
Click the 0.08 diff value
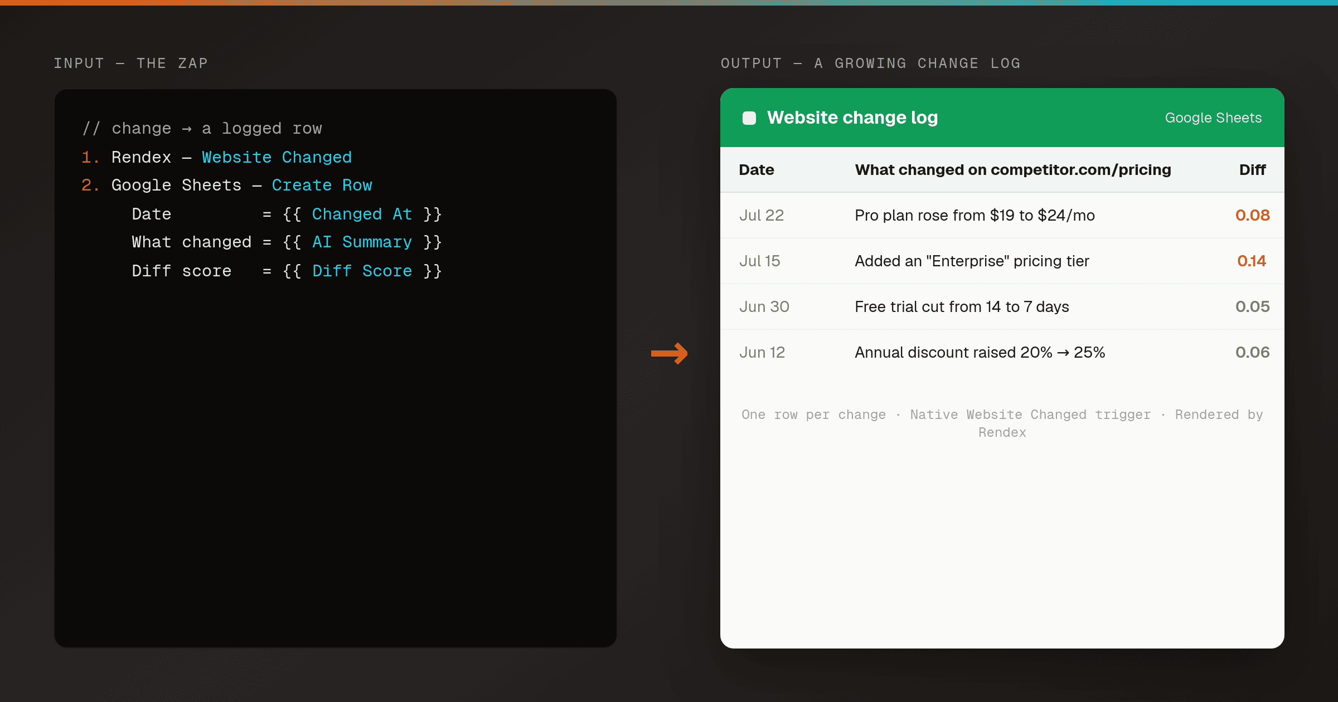pyautogui.click(x=1252, y=216)
